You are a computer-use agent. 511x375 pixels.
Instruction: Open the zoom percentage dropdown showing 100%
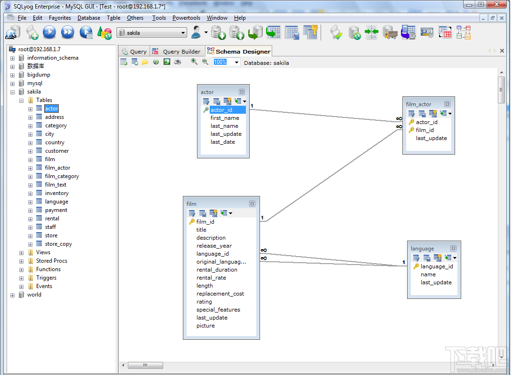pyautogui.click(x=236, y=62)
